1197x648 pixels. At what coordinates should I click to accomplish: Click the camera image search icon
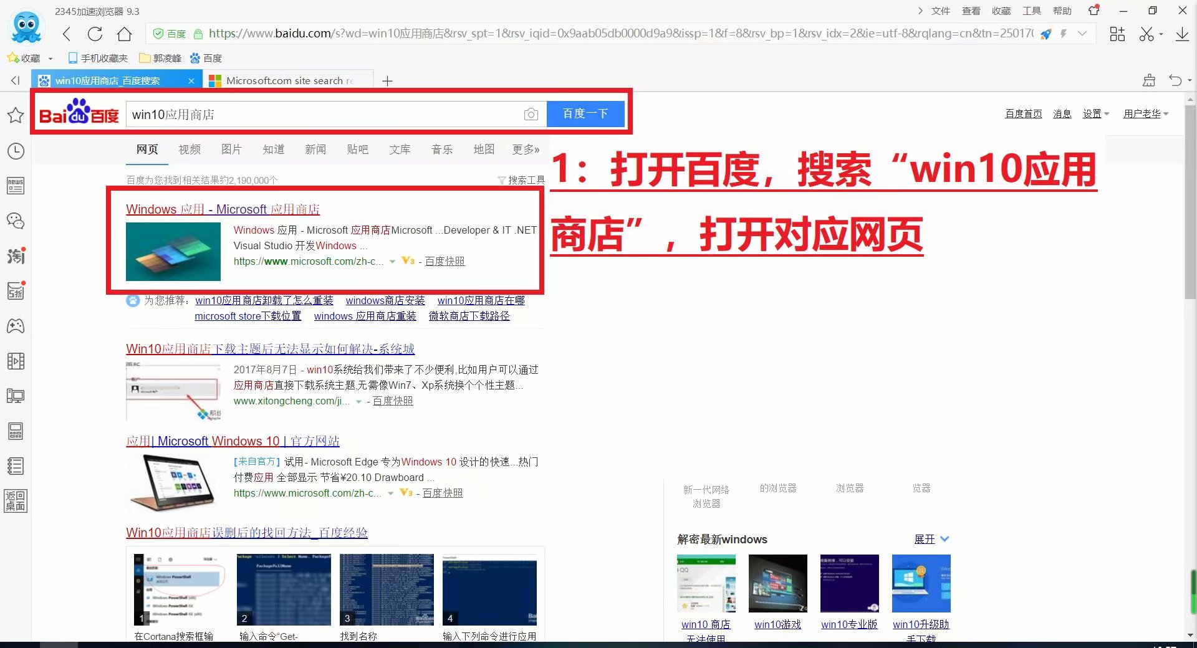[531, 114]
